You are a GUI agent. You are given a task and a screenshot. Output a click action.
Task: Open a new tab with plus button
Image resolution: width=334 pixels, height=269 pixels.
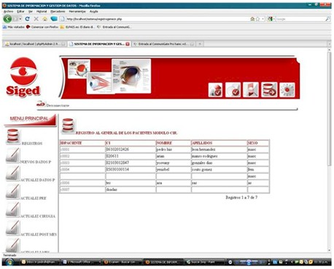pyautogui.click(x=200, y=44)
